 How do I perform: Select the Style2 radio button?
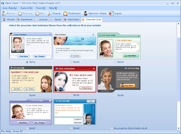(71, 62)
